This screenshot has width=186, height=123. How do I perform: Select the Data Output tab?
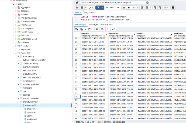(x=81, y=24)
